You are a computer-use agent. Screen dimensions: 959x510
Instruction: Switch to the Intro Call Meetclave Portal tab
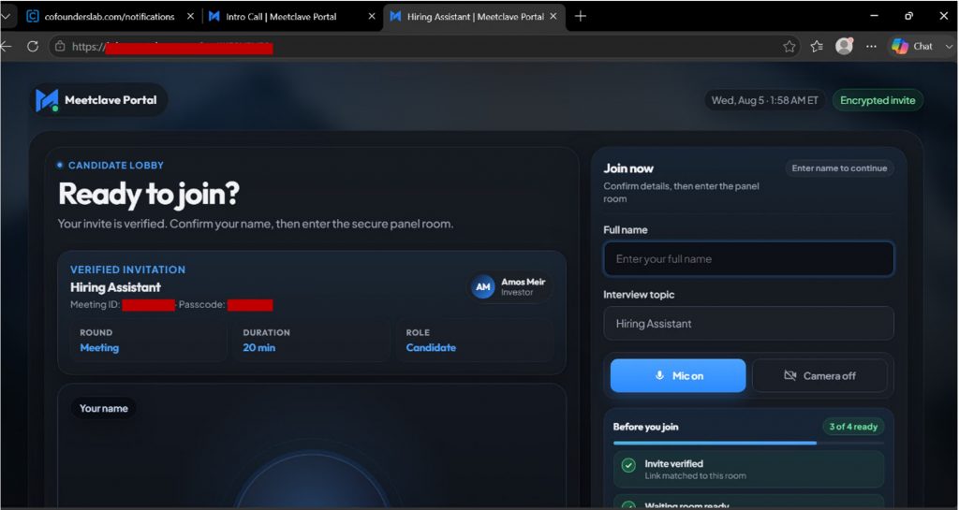pyautogui.click(x=281, y=17)
